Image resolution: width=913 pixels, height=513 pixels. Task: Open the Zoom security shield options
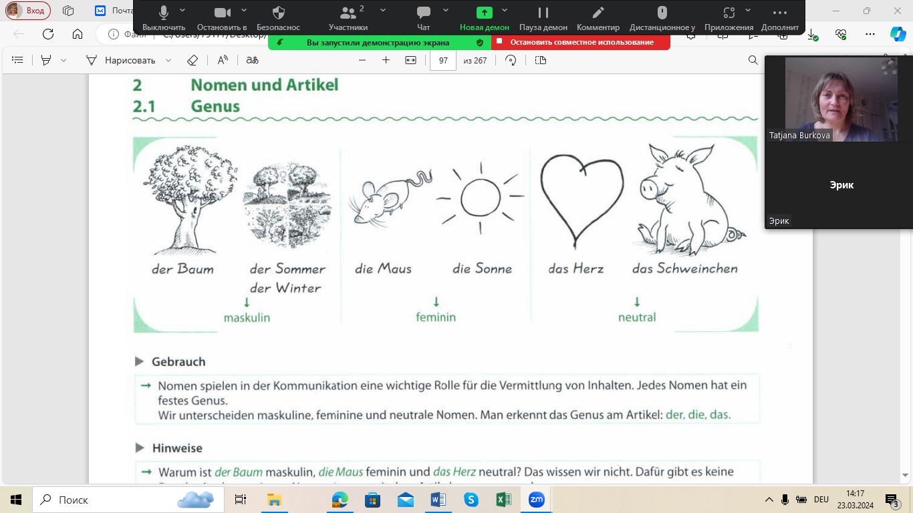click(x=279, y=13)
